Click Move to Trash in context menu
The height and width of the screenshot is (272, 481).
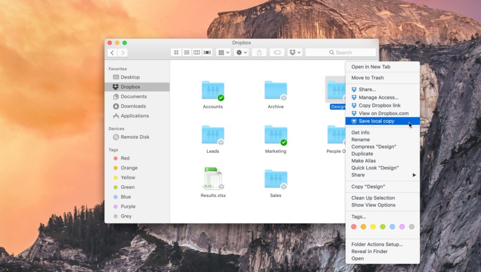click(367, 78)
